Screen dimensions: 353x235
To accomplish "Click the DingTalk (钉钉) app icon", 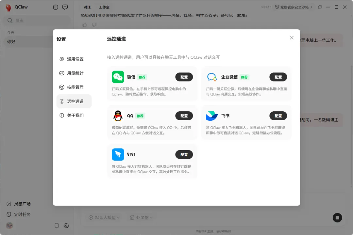I will tap(118, 154).
